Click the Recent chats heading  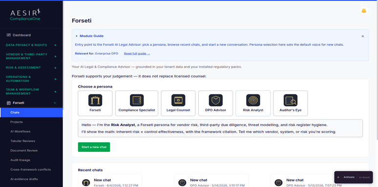pyautogui.click(x=90, y=170)
